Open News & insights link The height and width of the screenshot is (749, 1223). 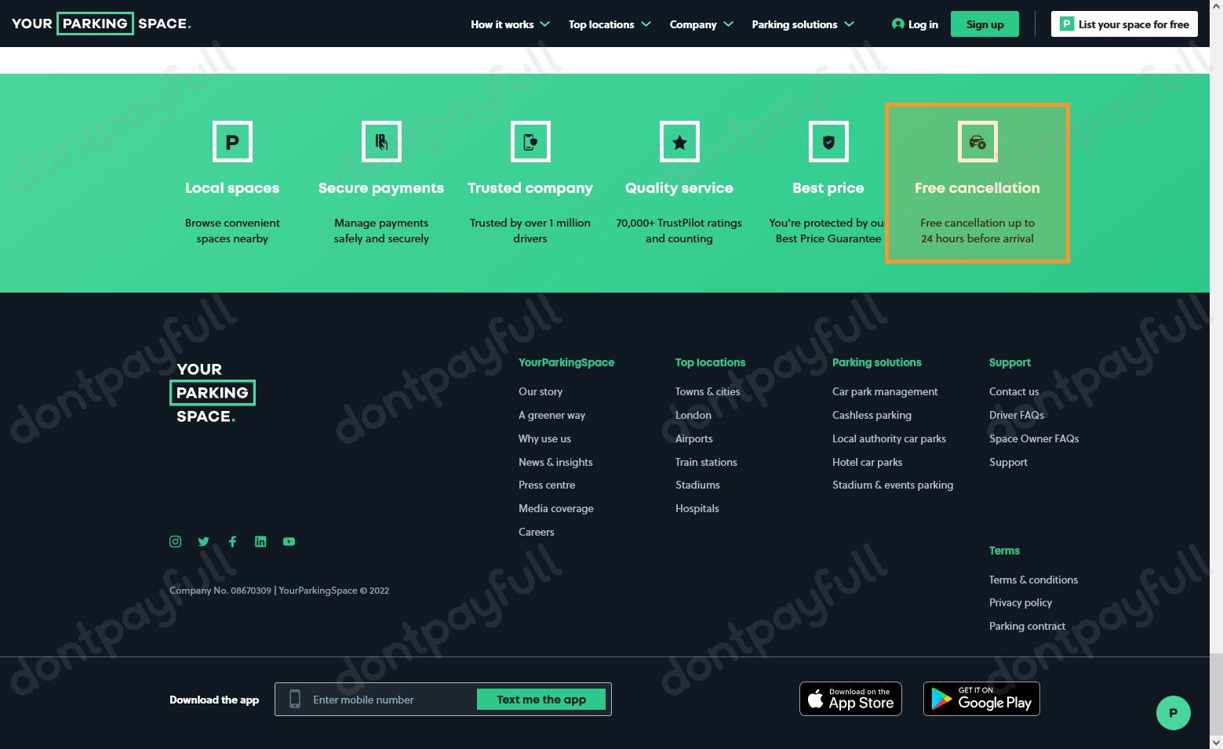[555, 462]
